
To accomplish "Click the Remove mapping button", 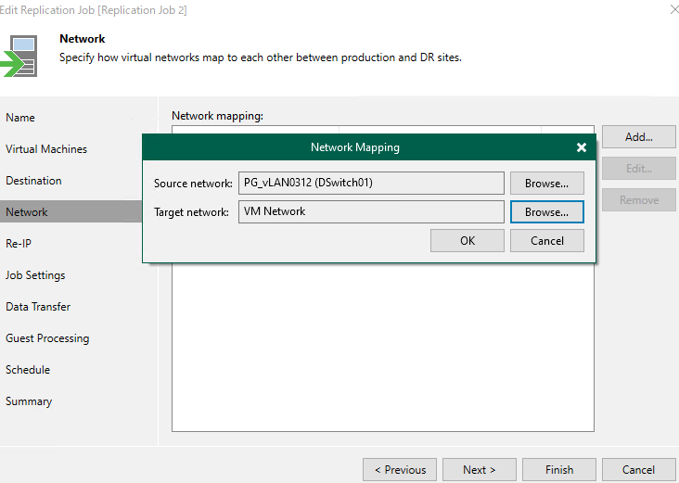I will coord(639,199).
